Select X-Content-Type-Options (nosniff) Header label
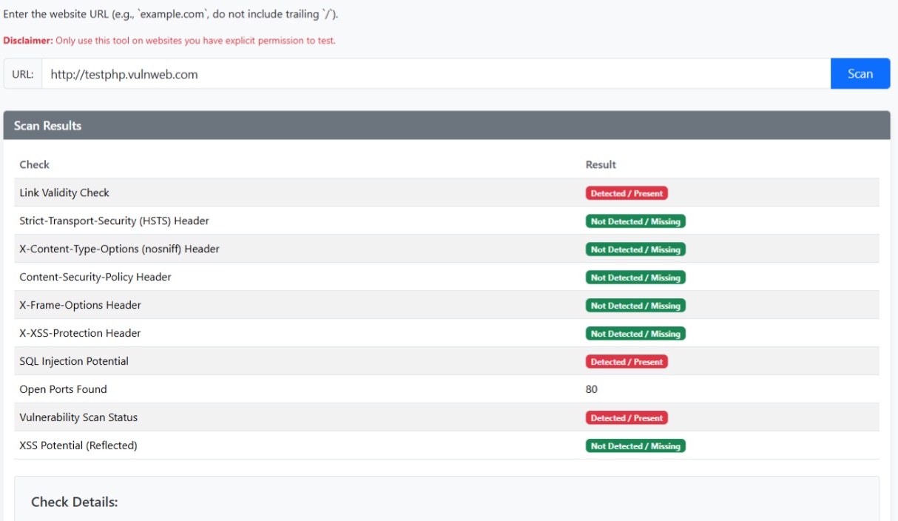Viewport: 898px width, 521px height. coord(119,249)
